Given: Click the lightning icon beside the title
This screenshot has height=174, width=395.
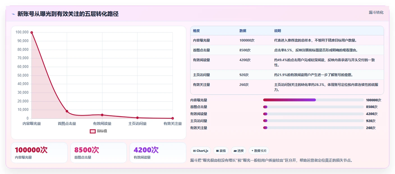Looking at the screenshot, I should (13, 14).
